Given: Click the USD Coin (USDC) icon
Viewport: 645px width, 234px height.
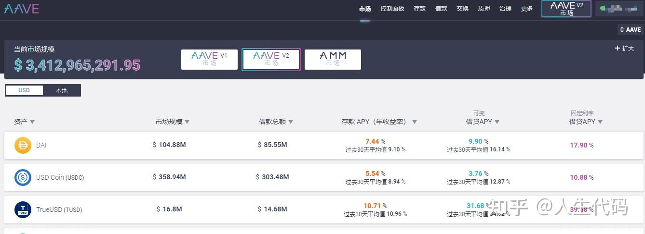Looking at the screenshot, I should tap(23, 177).
